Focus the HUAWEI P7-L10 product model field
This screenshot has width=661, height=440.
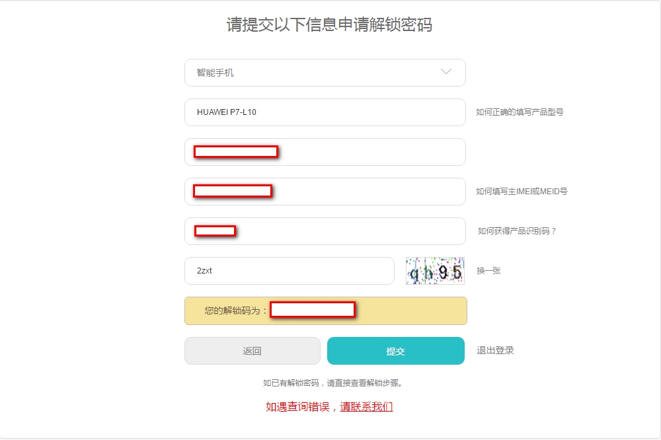325,112
